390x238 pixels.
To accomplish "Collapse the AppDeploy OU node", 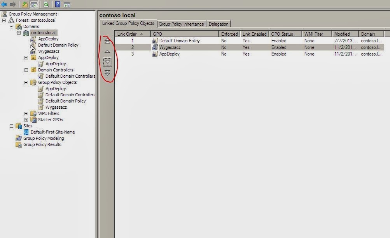I will click(26, 57).
